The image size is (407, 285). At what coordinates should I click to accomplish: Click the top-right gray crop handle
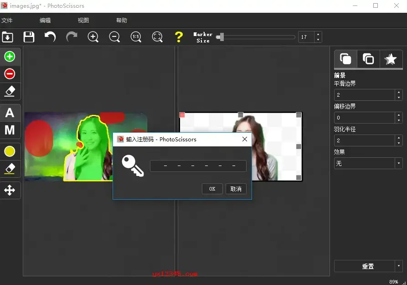(x=299, y=115)
